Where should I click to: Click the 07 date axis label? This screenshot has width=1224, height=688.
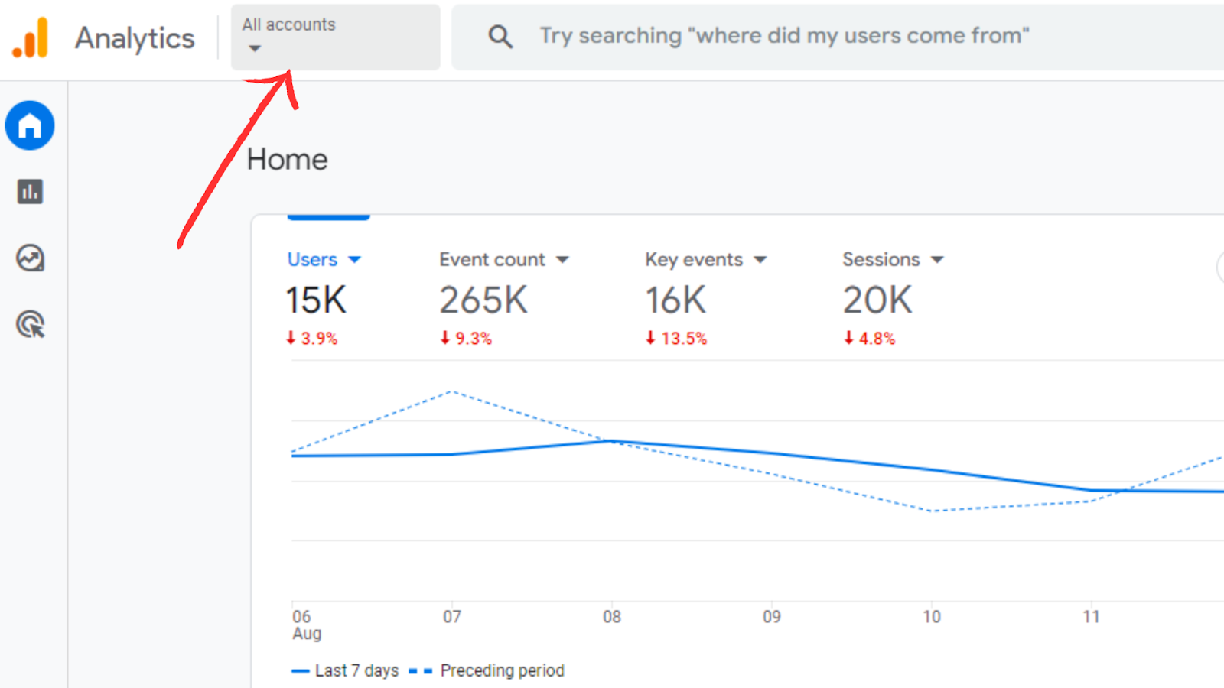click(x=452, y=616)
